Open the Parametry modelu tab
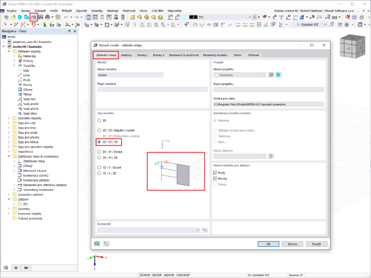Image resolution: width=371 pixels, height=278 pixels. [x=215, y=55]
